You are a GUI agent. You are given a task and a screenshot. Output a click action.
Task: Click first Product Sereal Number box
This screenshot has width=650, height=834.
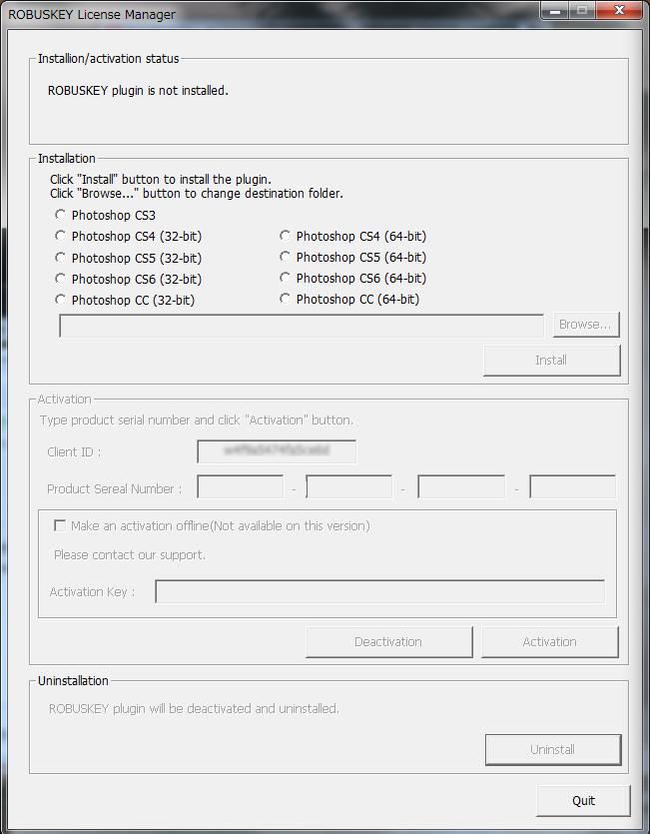pos(241,486)
